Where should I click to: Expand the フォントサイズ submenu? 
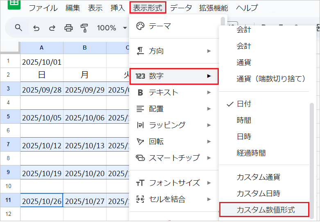174,183
